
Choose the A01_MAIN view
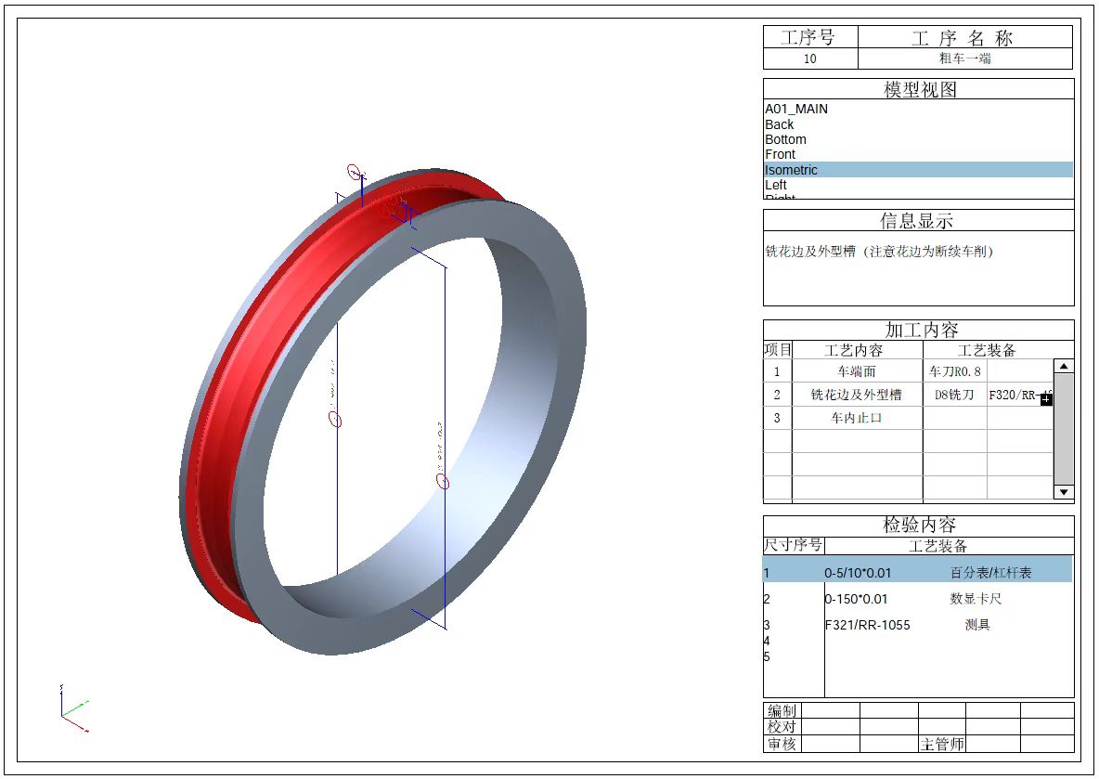tap(795, 109)
